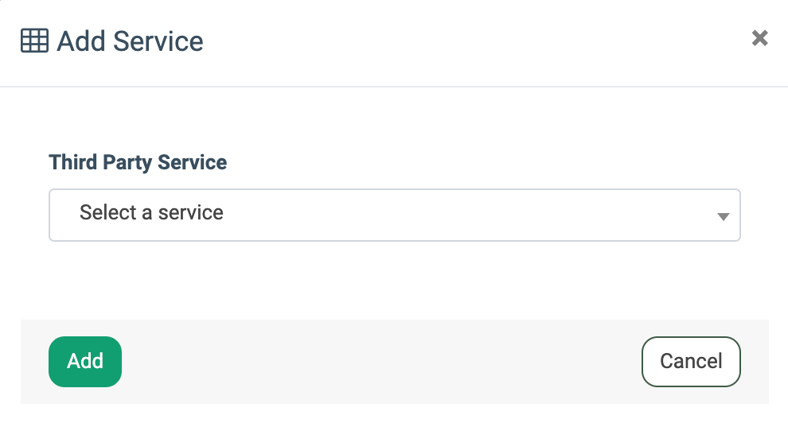
Task: Open the Third Party Service dropdown
Action: click(x=394, y=215)
